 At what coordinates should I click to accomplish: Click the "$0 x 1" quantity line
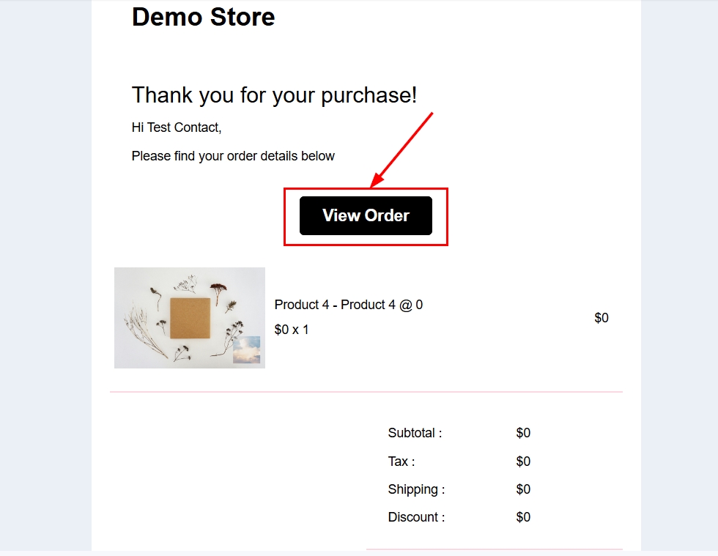pos(292,330)
